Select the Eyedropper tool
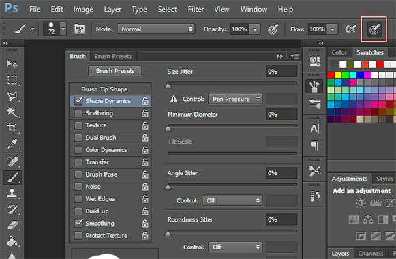The height and width of the screenshot is (259, 396). pos(12,144)
